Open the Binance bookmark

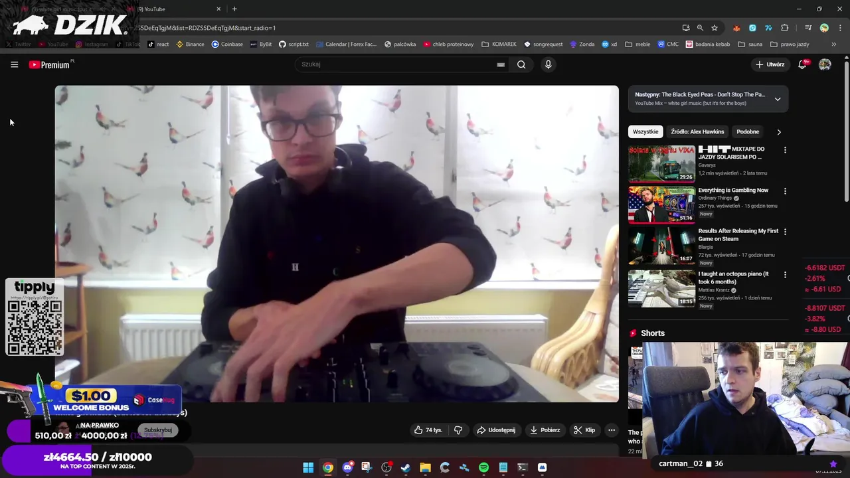click(190, 44)
